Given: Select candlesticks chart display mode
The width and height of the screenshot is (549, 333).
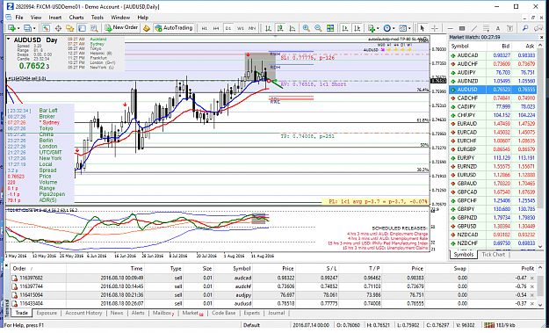Looking at the screenshot, I should [280, 28].
